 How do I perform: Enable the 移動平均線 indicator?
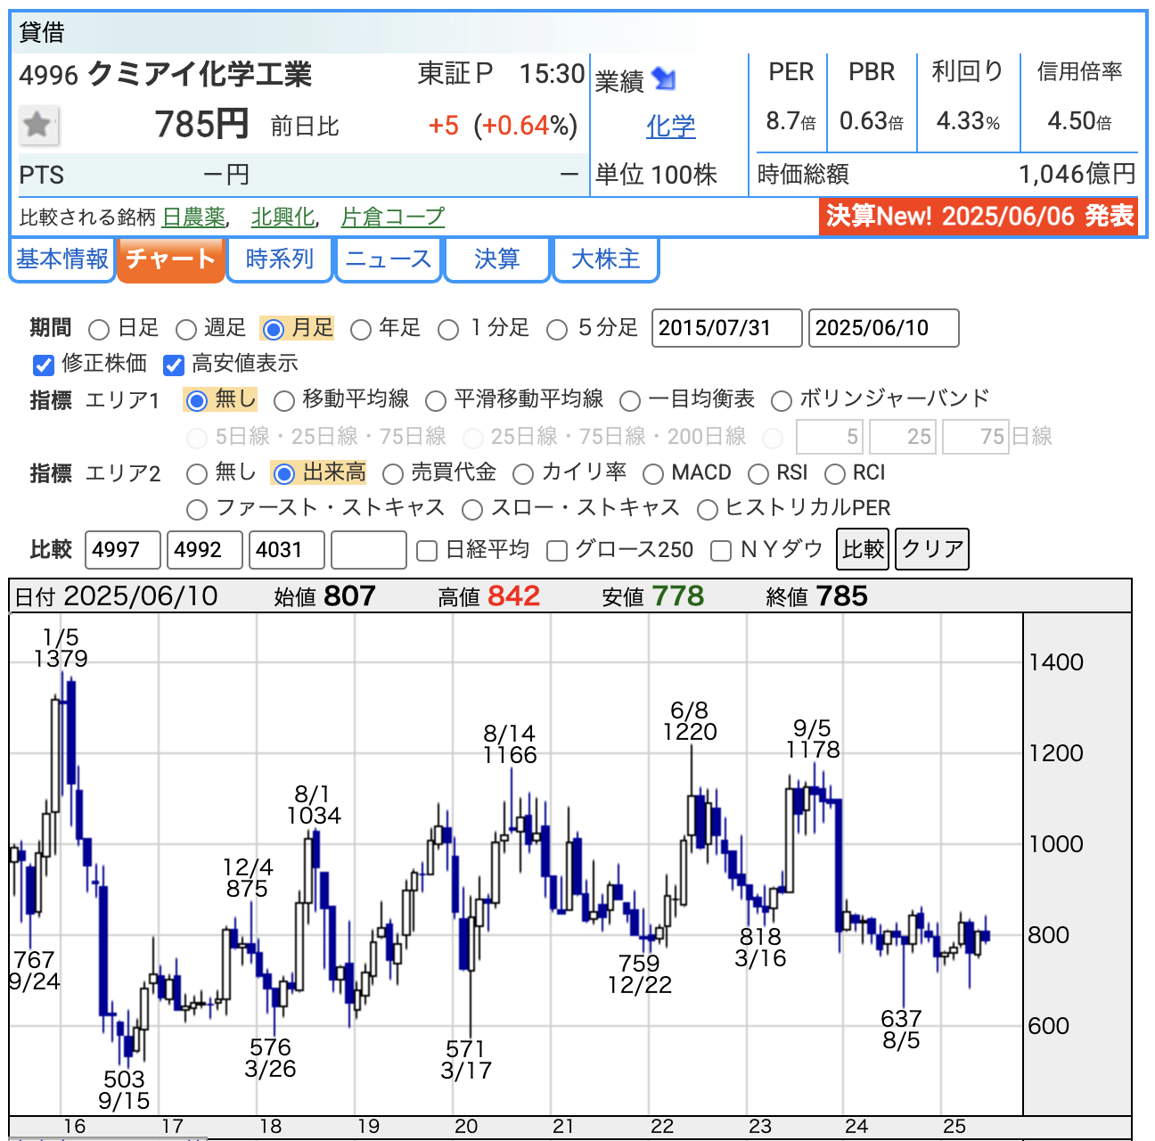pyautogui.click(x=284, y=400)
